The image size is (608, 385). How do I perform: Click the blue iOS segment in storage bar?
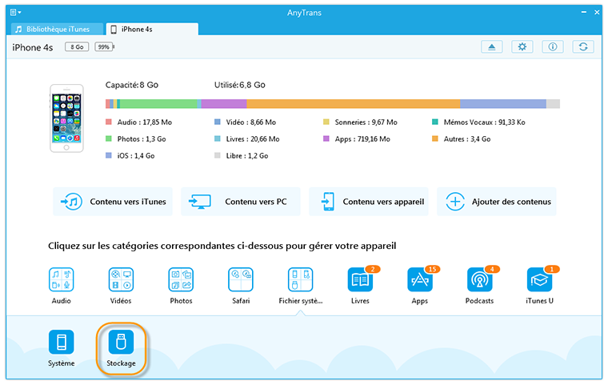[x=503, y=103]
